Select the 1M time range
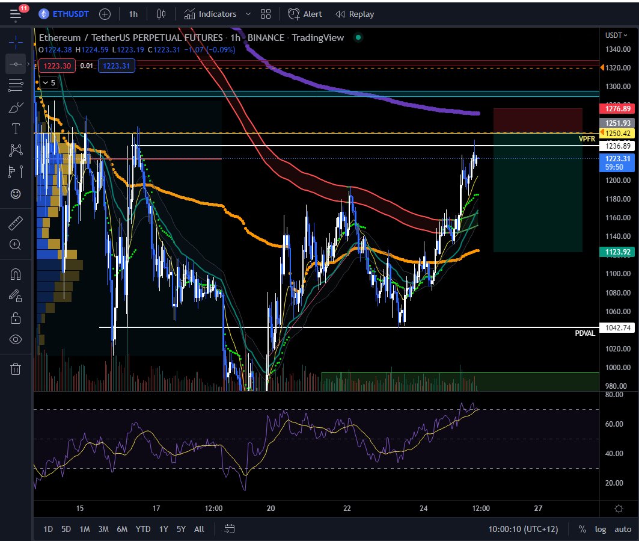The width and height of the screenshot is (639, 541). (x=84, y=529)
